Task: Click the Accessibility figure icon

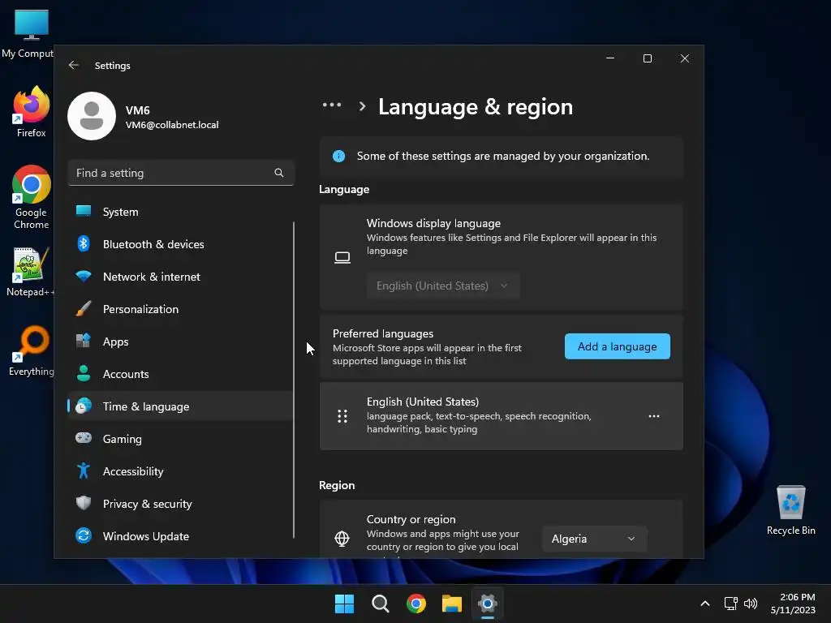Action: click(84, 471)
